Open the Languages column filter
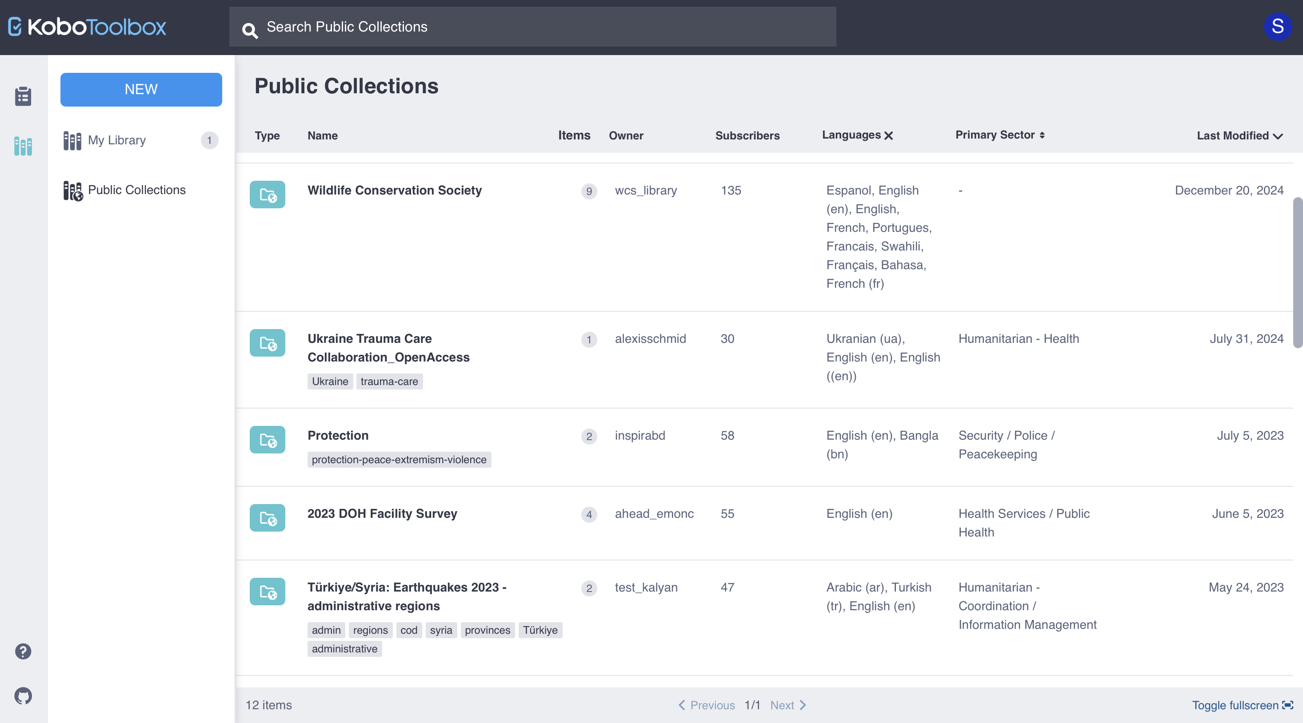 pyautogui.click(x=851, y=135)
